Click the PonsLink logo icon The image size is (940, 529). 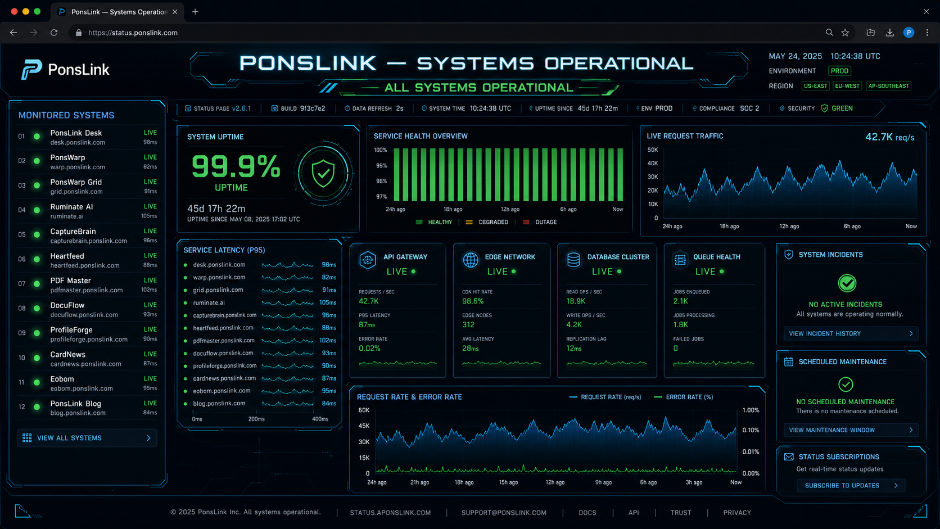click(x=31, y=70)
